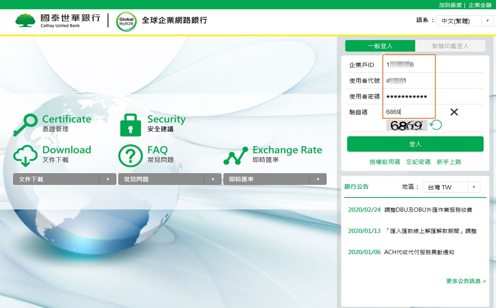Click the Download cloud icon
The height and width of the screenshot is (308, 496).
click(x=25, y=155)
